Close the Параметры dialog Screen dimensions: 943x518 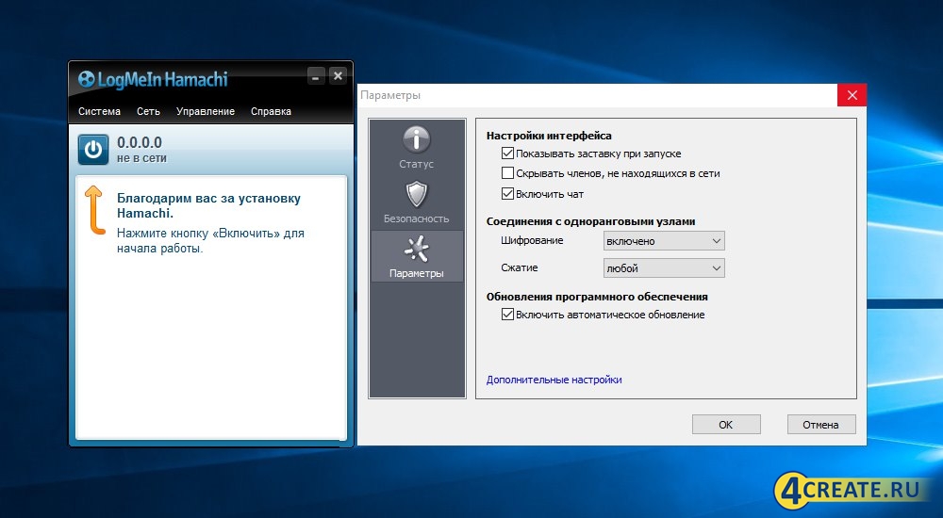point(852,95)
